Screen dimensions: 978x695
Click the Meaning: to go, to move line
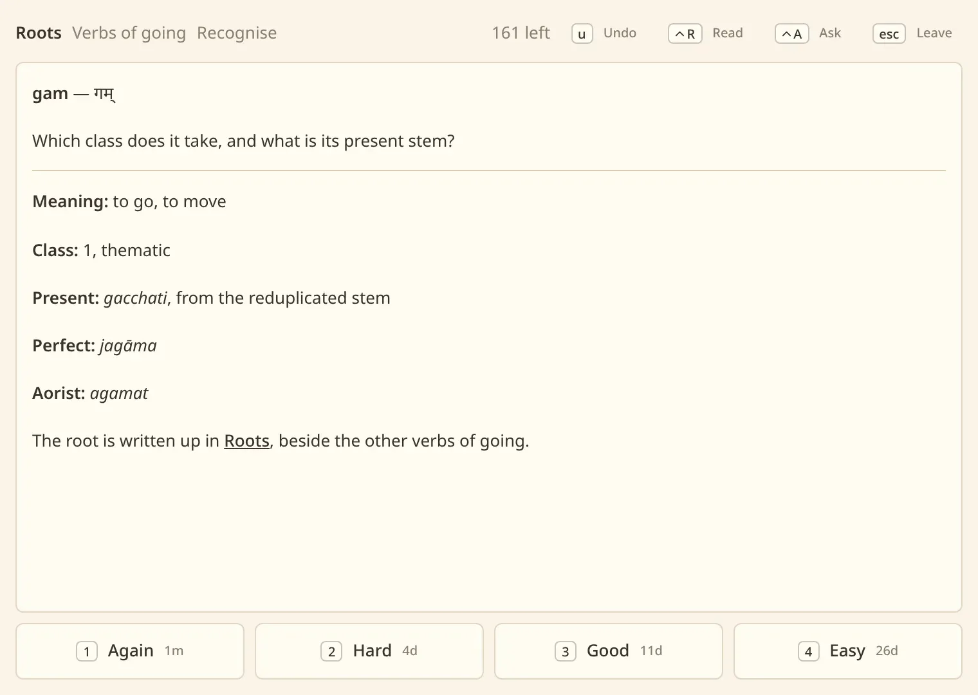129,201
